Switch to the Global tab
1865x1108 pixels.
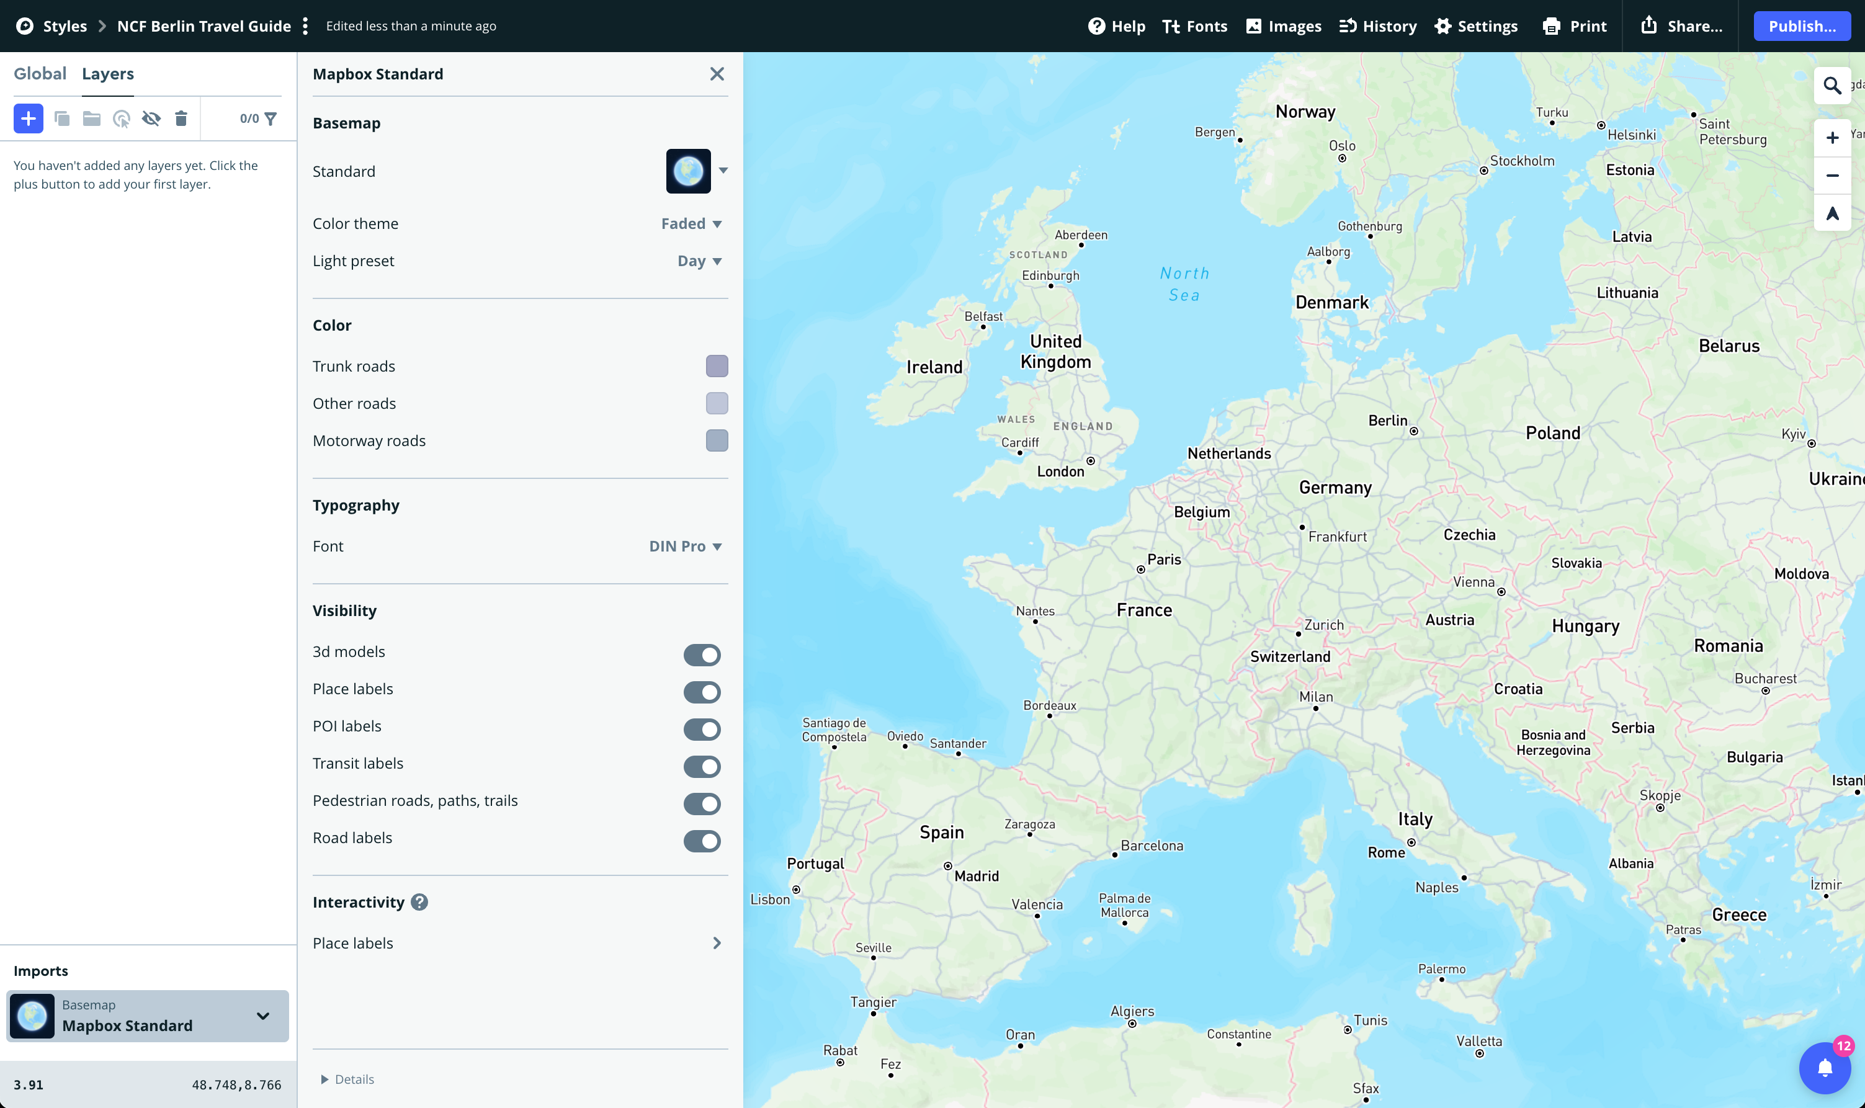[x=40, y=73]
